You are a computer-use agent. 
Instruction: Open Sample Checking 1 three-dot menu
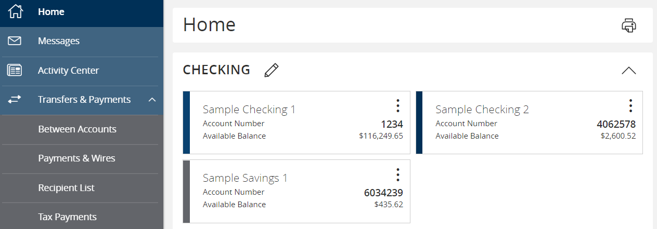click(397, 106)
